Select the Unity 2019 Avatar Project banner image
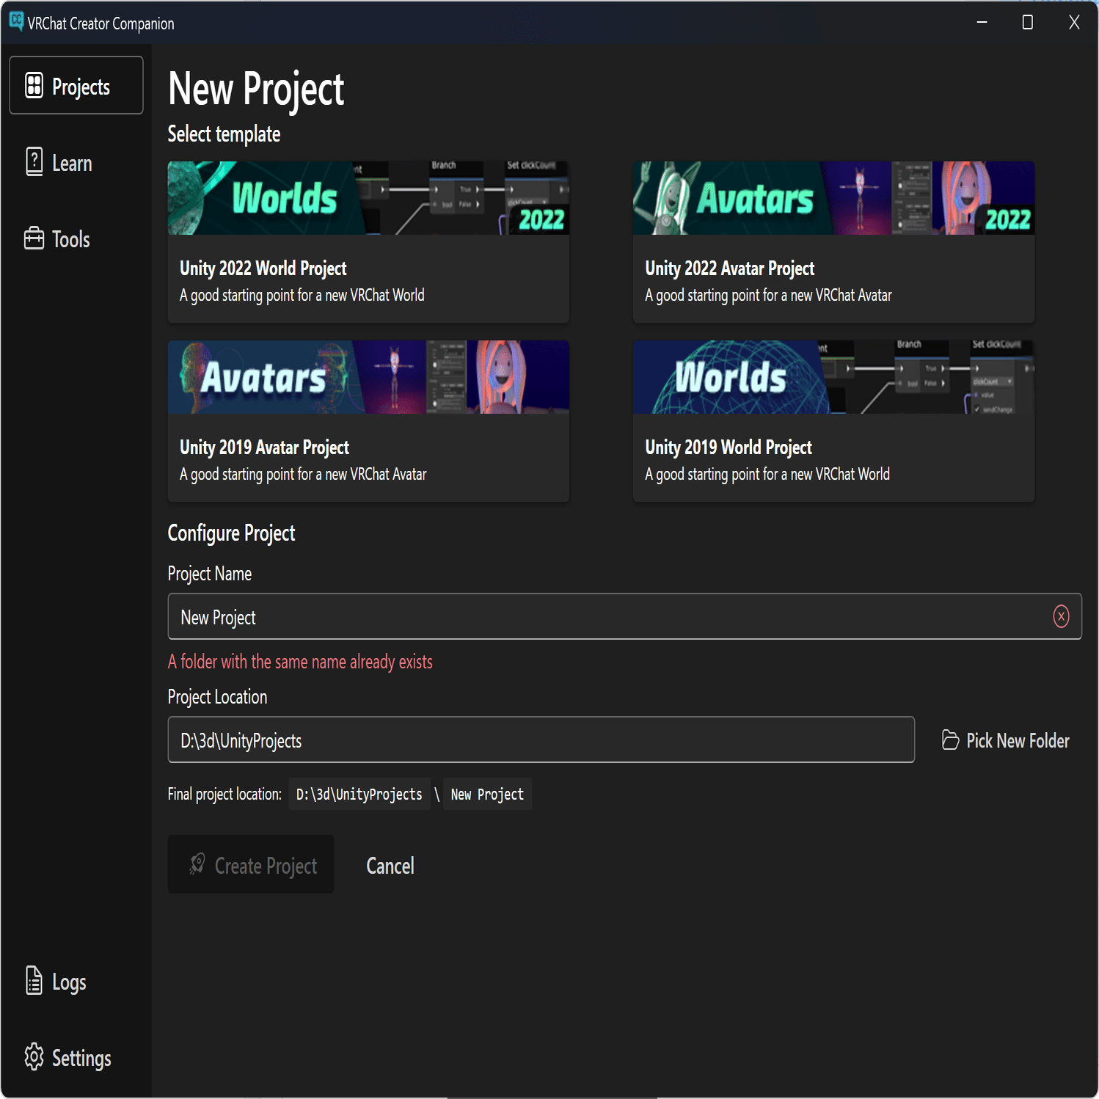The height and width of the screenshot is (1099, 1099). (368, 377)
